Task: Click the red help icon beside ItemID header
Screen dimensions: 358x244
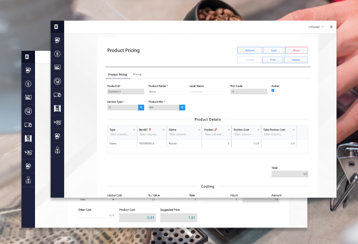Action: (150, 129)
